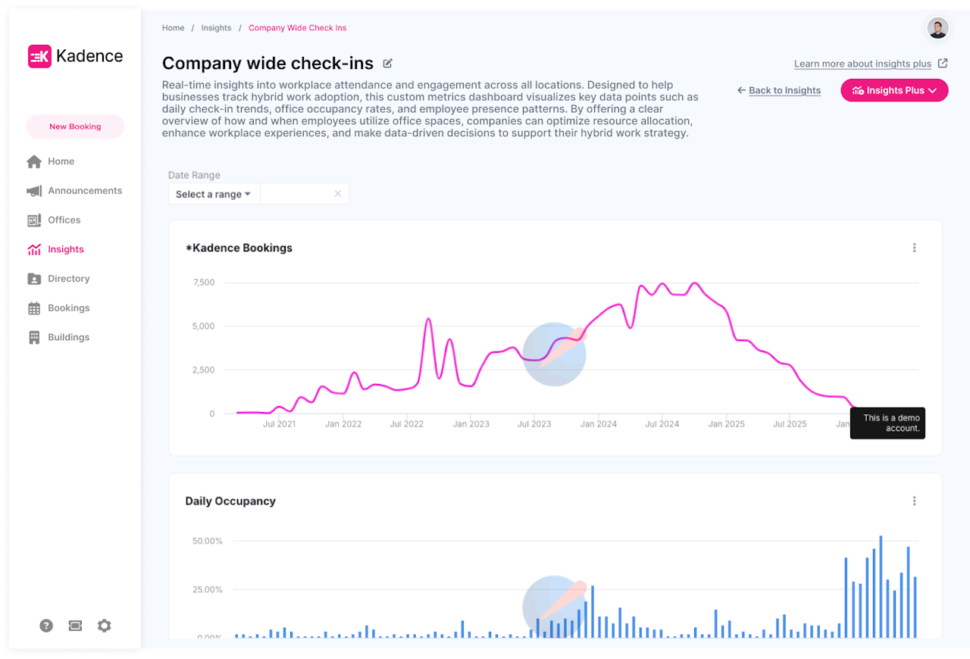970x659 pixels.
Task: Expand the Select a range dropdown
Action: click(213, 194)
